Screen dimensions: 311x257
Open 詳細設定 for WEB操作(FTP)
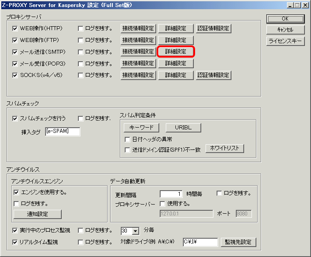coord(176,40)
